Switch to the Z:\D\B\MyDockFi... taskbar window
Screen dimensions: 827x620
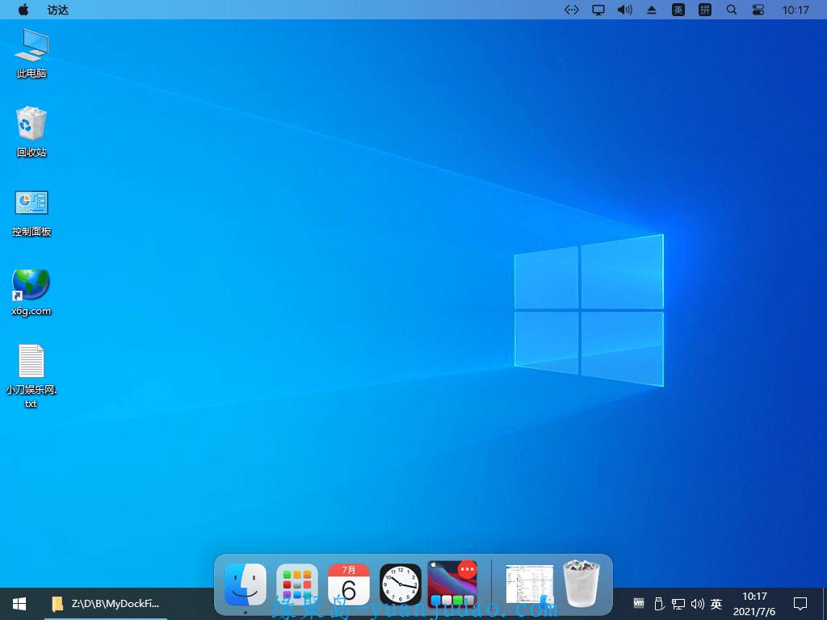[x=106, y=604]
